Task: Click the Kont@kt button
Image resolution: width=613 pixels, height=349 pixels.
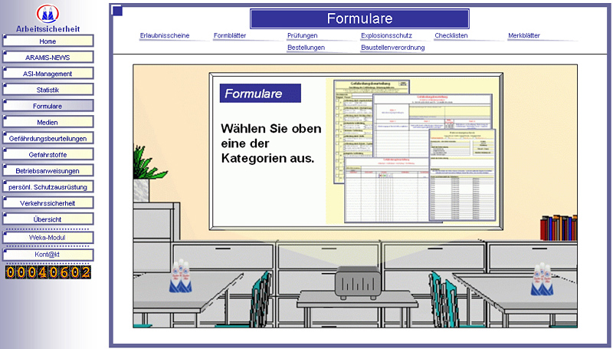Action: pos(48,254)
